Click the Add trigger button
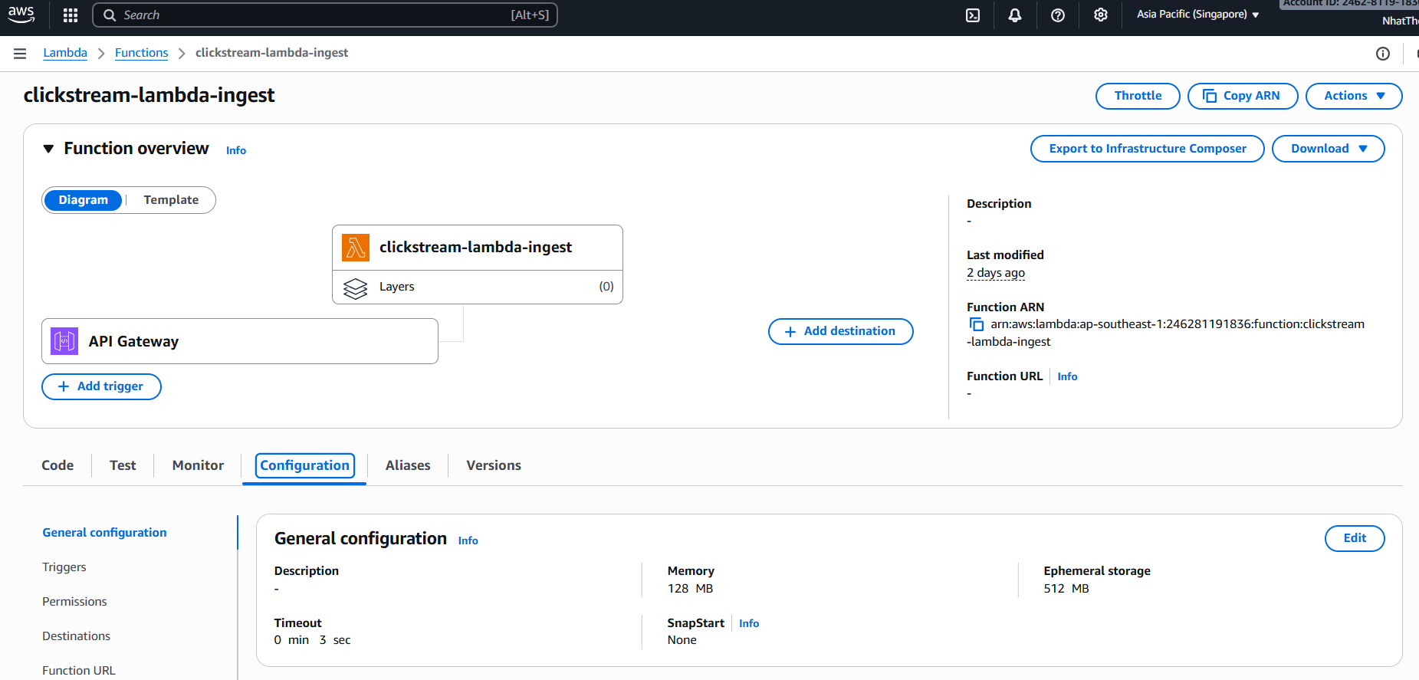 click(101, 386)
